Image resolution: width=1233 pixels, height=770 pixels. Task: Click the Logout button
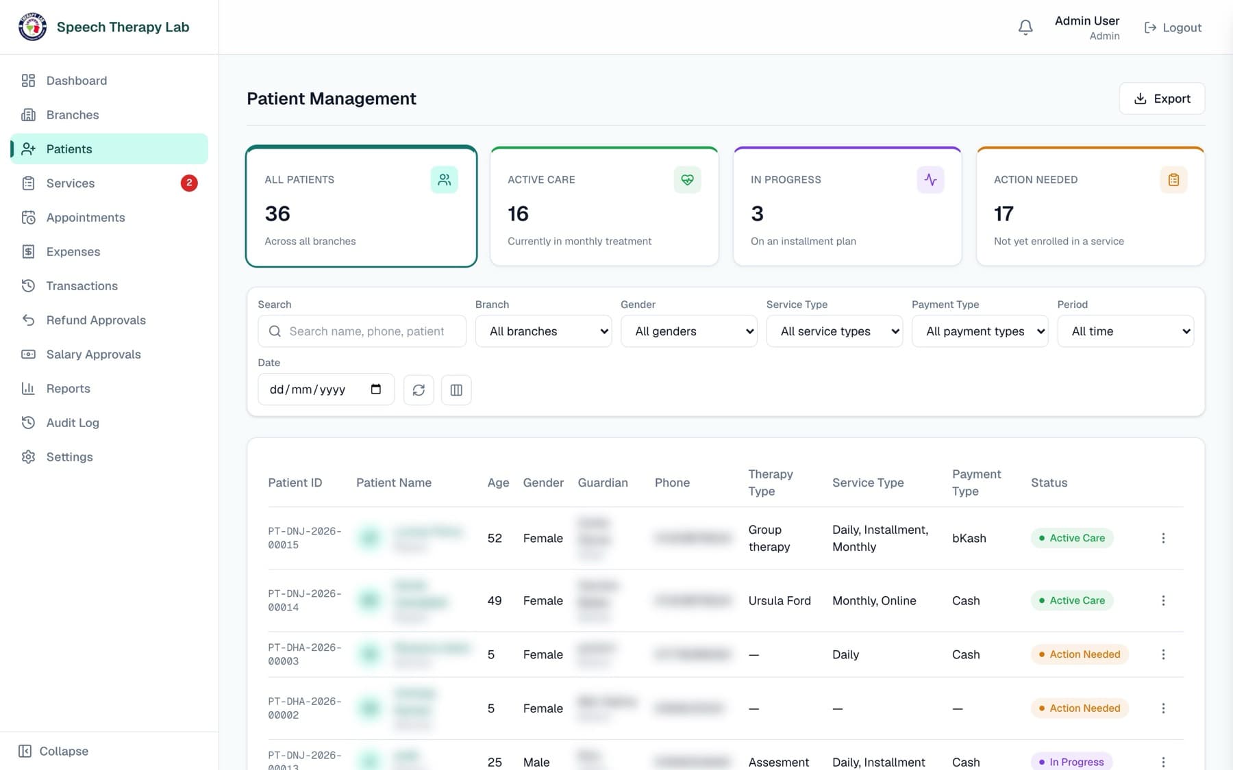1173,27
